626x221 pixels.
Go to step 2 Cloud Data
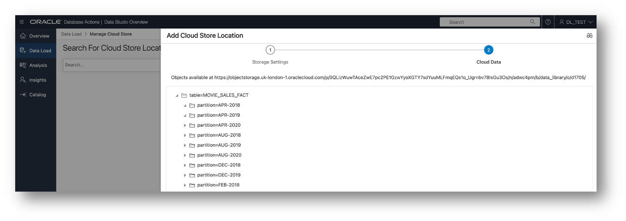488,50
